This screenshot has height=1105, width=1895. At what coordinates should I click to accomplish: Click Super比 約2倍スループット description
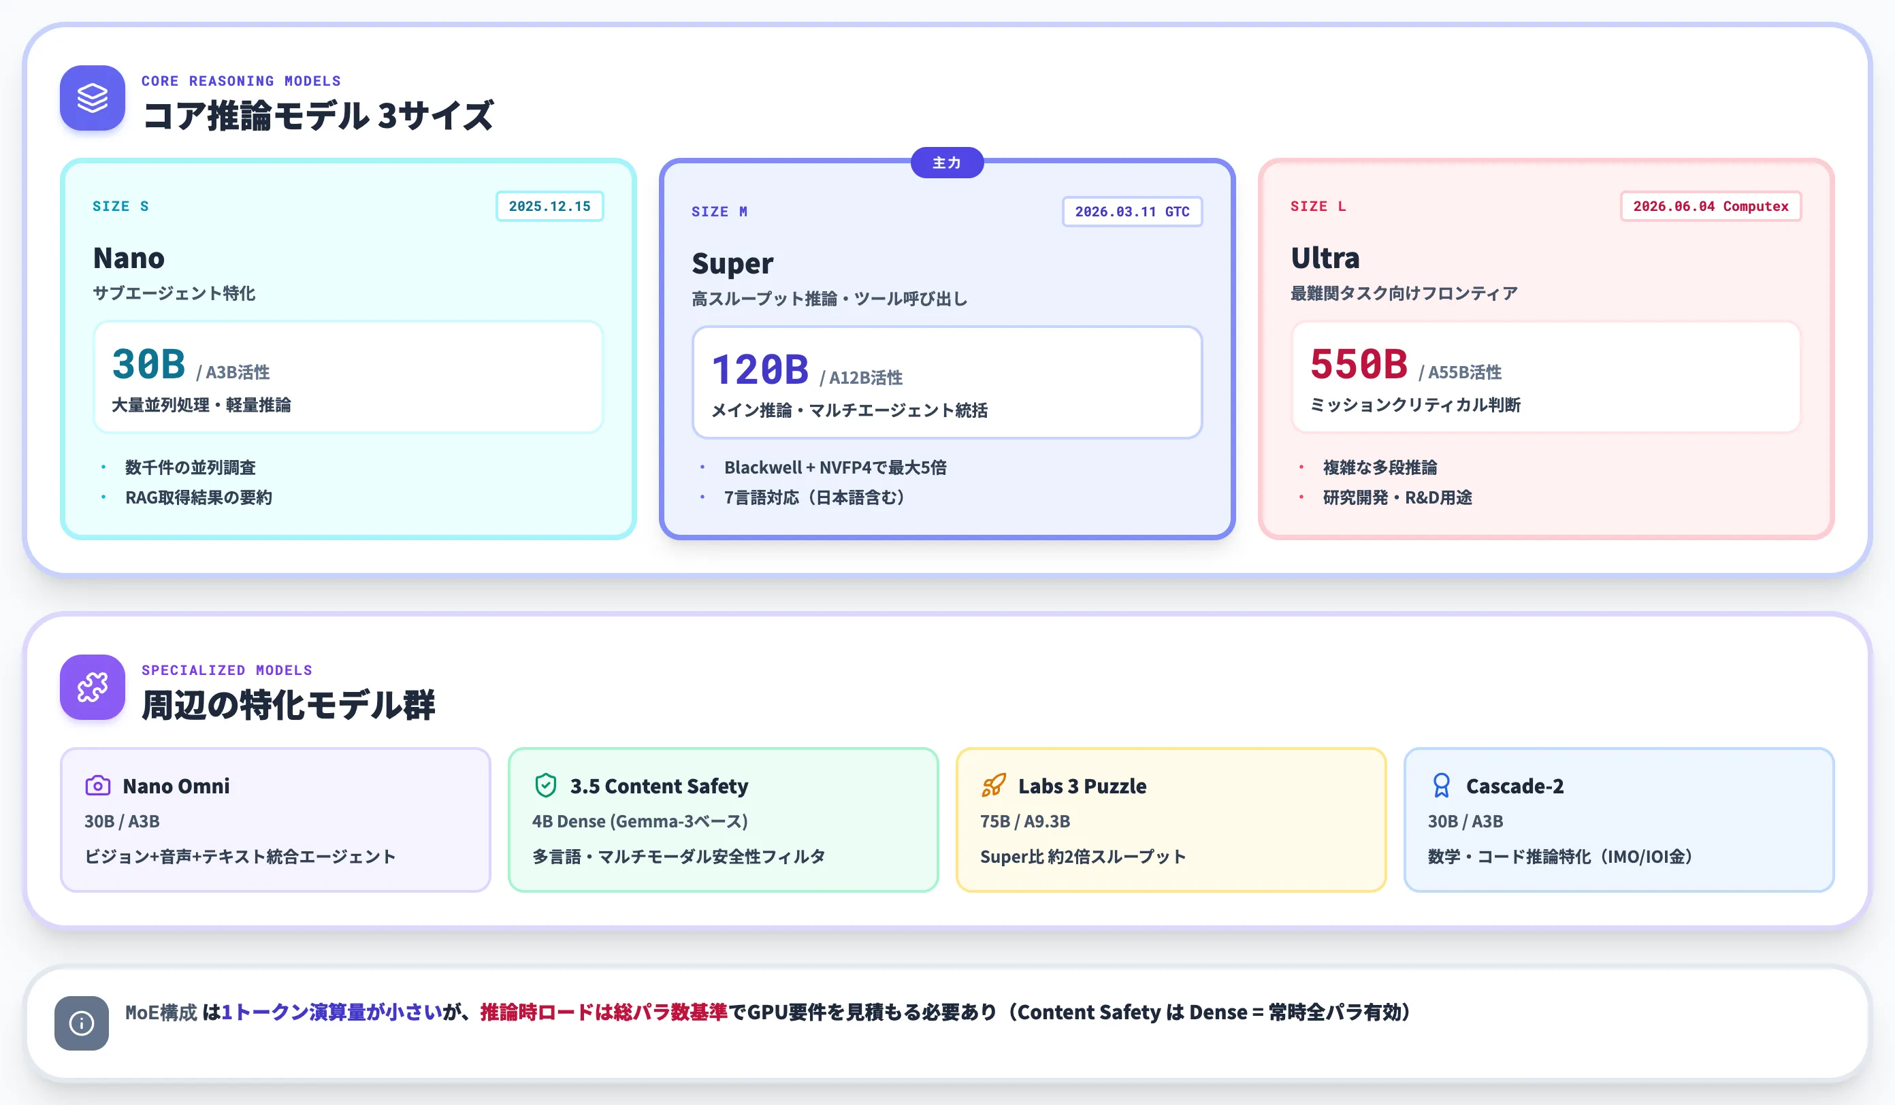[1083, 857]
